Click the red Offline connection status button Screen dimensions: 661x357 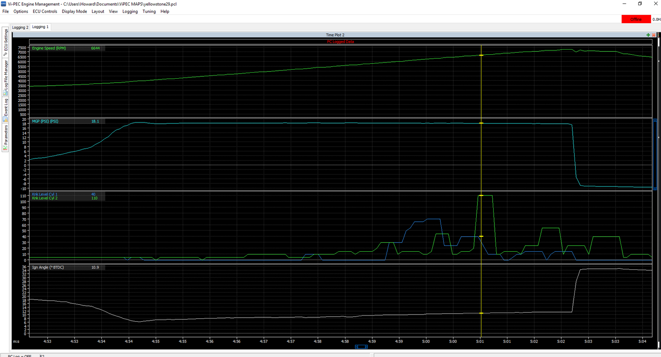635,19
